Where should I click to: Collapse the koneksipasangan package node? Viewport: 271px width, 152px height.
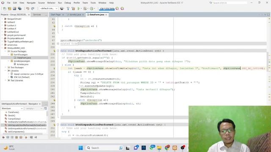[8, 61]
